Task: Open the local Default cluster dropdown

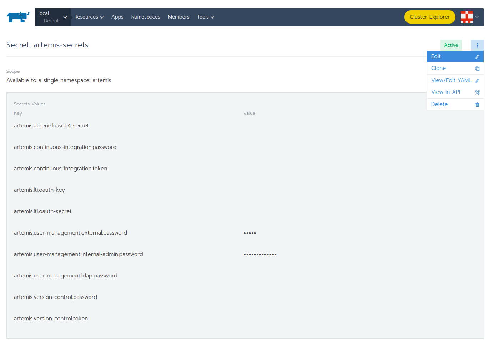Action: pos(52,17)
